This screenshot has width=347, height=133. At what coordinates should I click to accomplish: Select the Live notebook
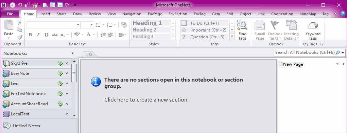(36, 84)
